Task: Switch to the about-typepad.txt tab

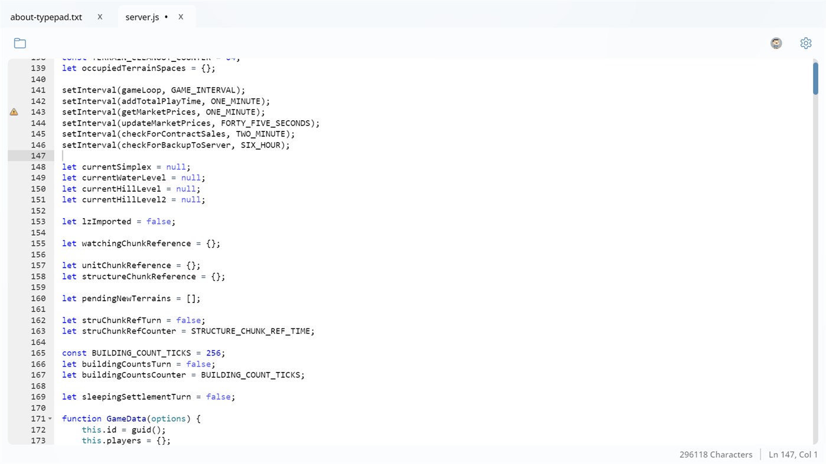Action: coord(46,17)
